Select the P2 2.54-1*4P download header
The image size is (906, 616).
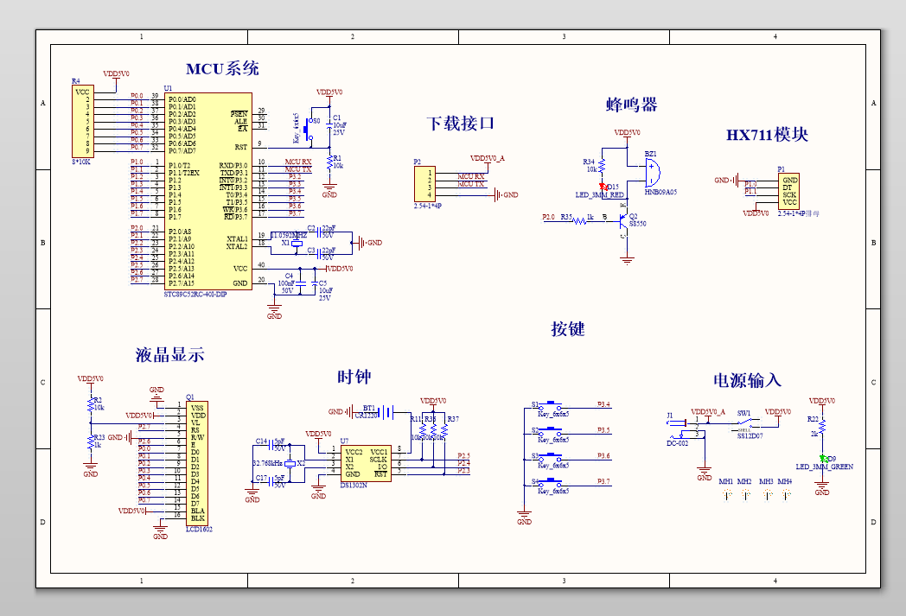click(x=424, y=183)
